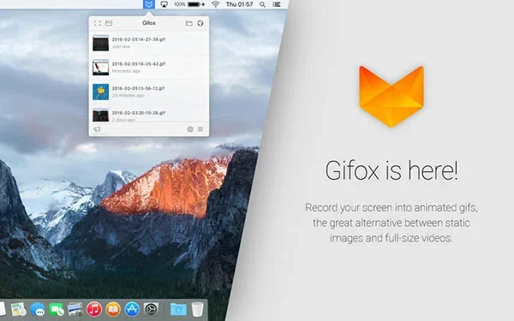Open Maps in the Dock
The image size is (514, 321).
pyautogui.click(x=18, y=309)
